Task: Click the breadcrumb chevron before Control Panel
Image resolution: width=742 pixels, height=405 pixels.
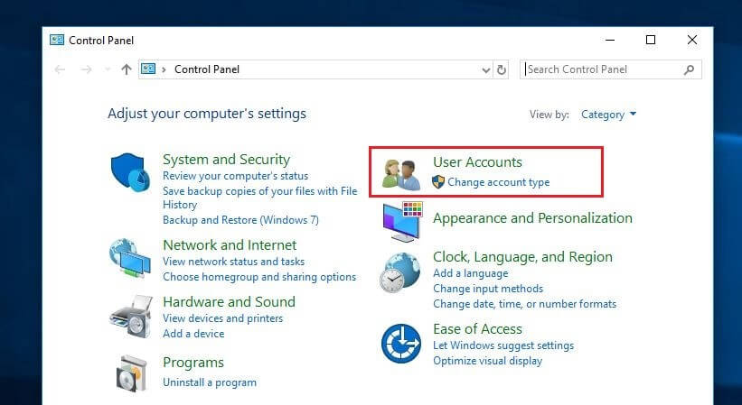Action: click(164, 69)
